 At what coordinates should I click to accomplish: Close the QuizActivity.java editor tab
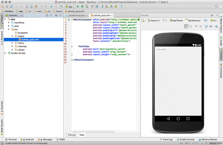coord(86,15)
